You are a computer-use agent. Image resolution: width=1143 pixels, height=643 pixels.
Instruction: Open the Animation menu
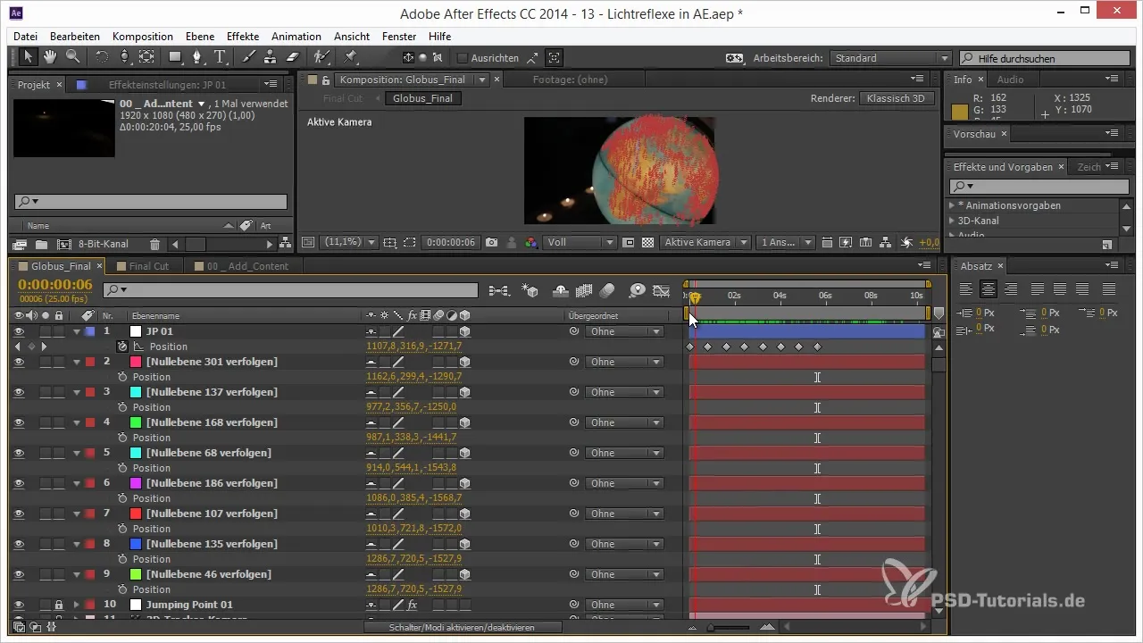coord(296,37)
